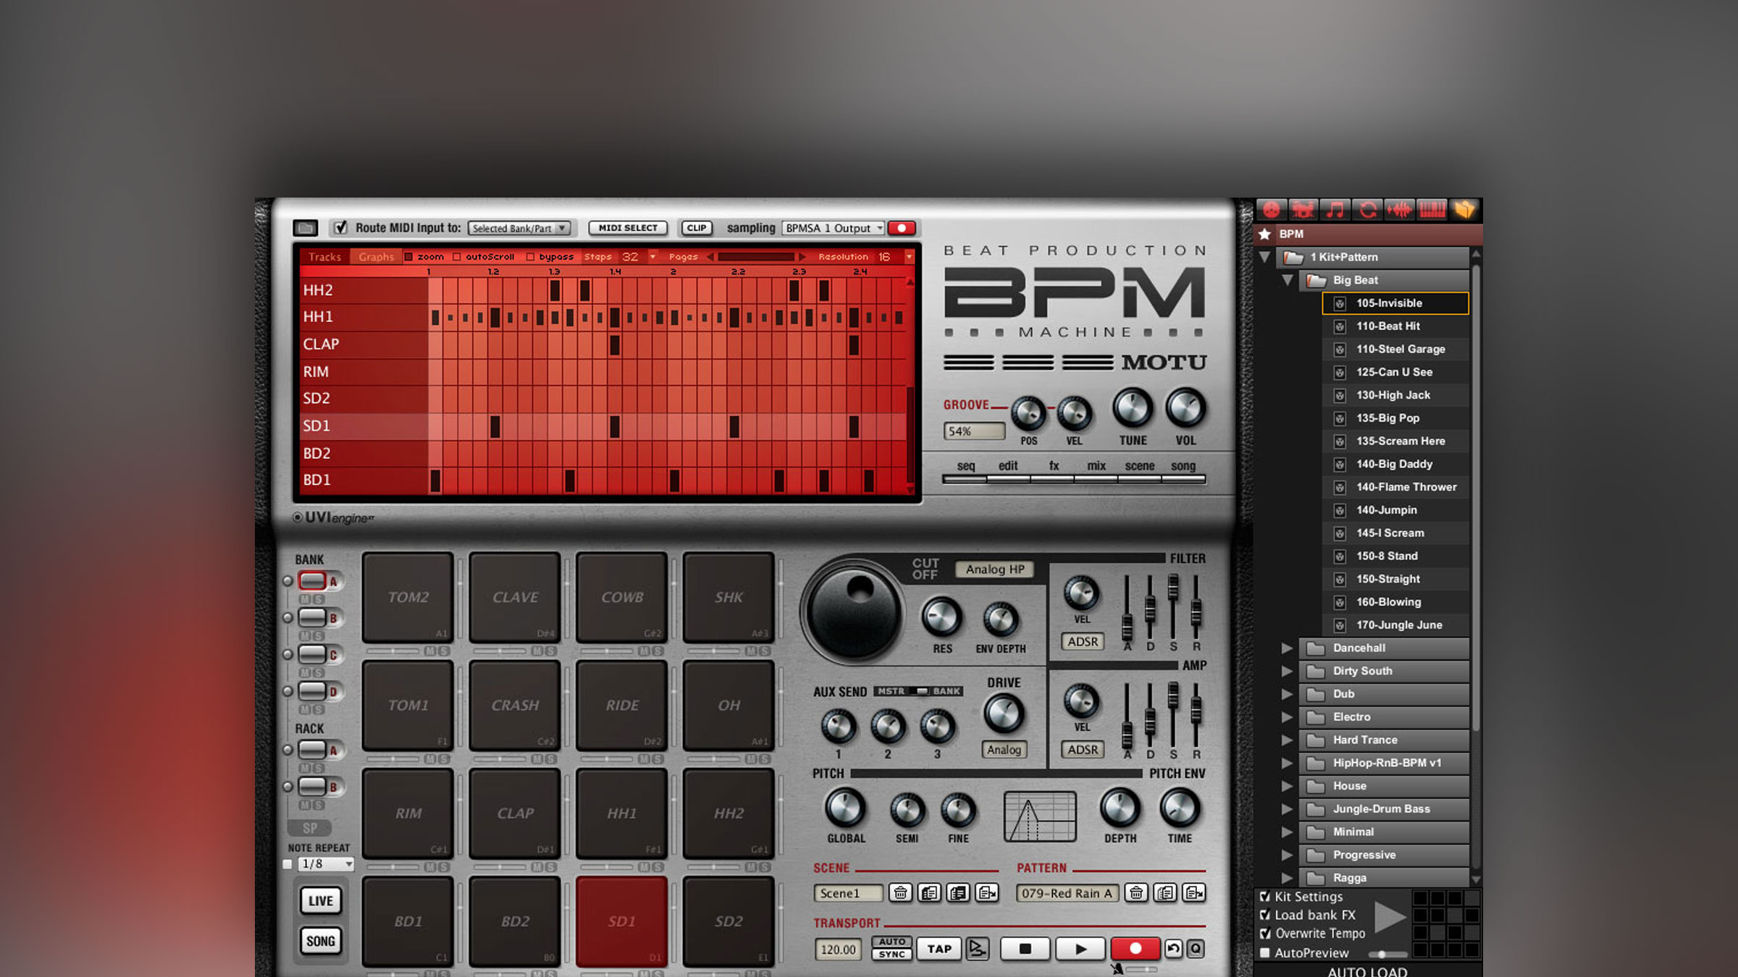
Task: Collapse the Big Beat folder
Action: (x=1287, y=280)
